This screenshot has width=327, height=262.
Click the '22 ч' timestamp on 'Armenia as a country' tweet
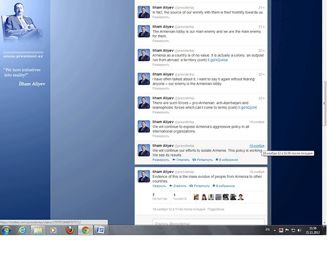click(x=261, y=50)
